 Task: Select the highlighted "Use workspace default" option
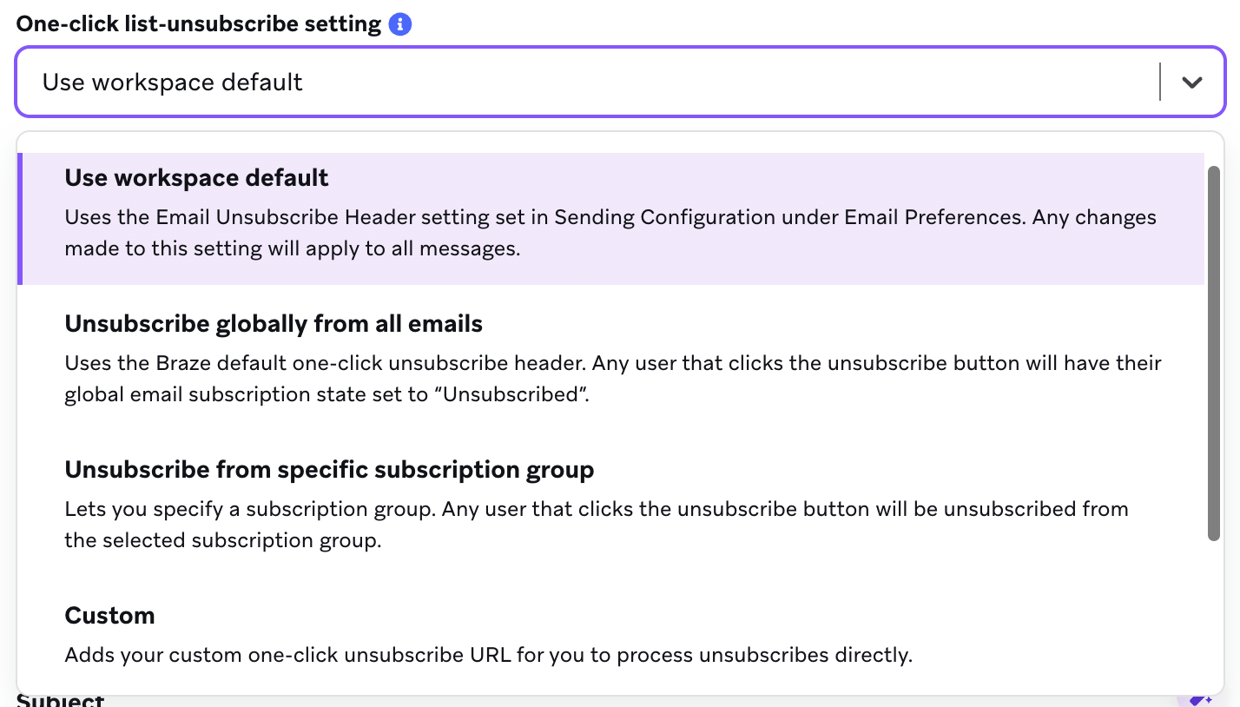point(611,219)
